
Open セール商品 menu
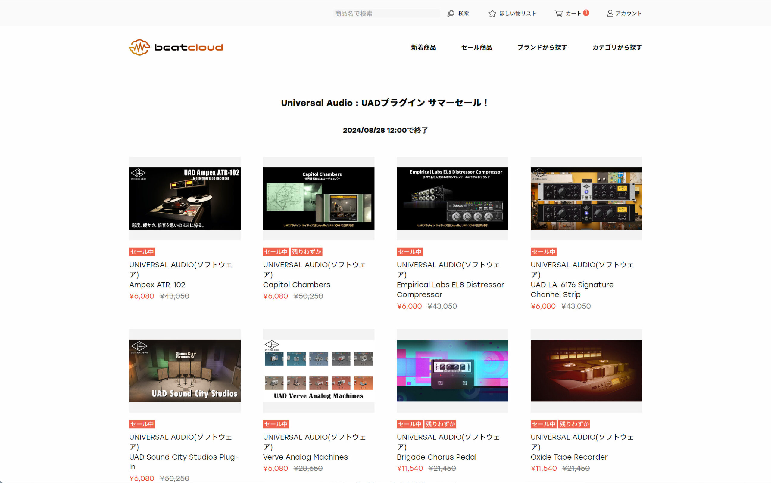pos(476,47)
